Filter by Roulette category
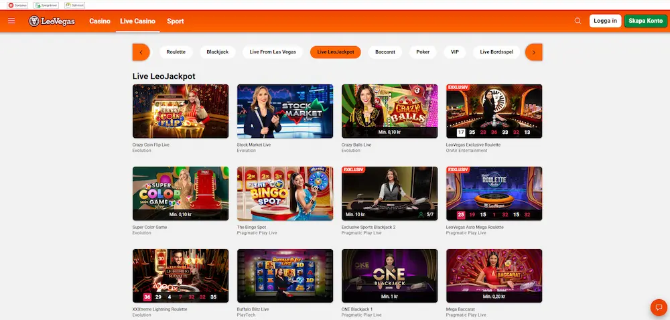Viewport: 670px width, 320px height. pyautogui.click(x=176, y=52)
